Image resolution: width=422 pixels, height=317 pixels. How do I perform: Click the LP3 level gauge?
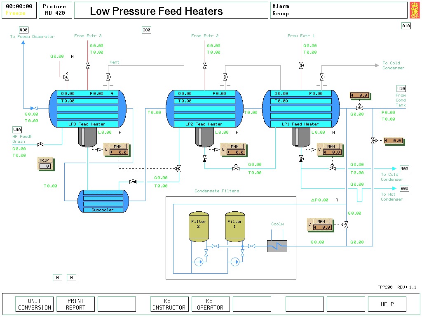coord(83,137)
